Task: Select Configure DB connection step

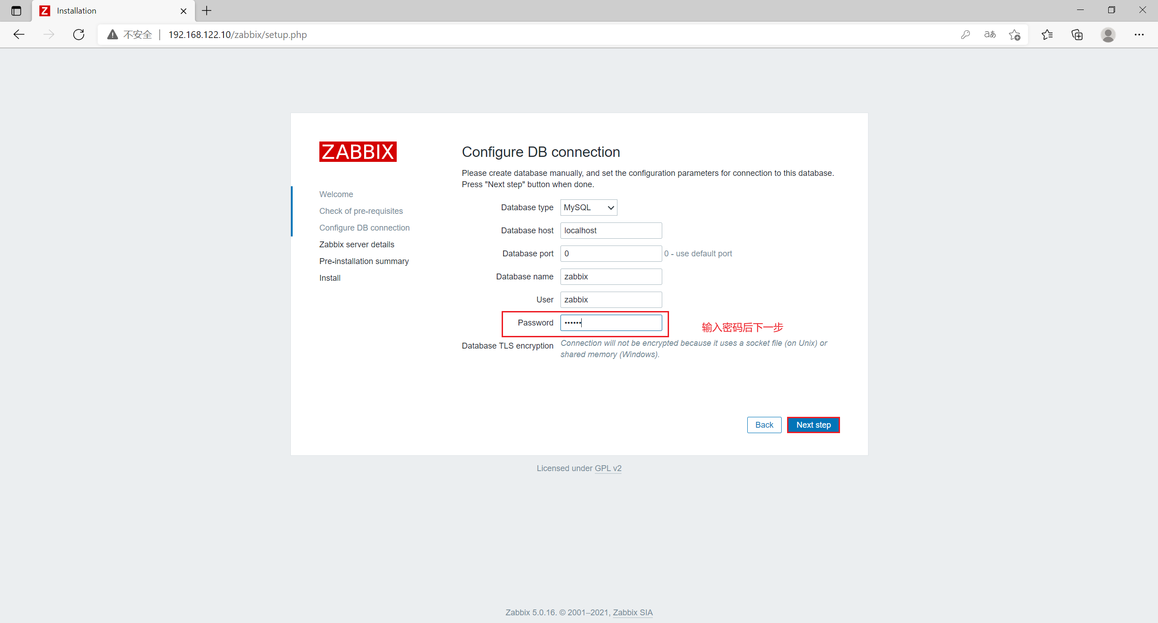Action: point(365,228)
